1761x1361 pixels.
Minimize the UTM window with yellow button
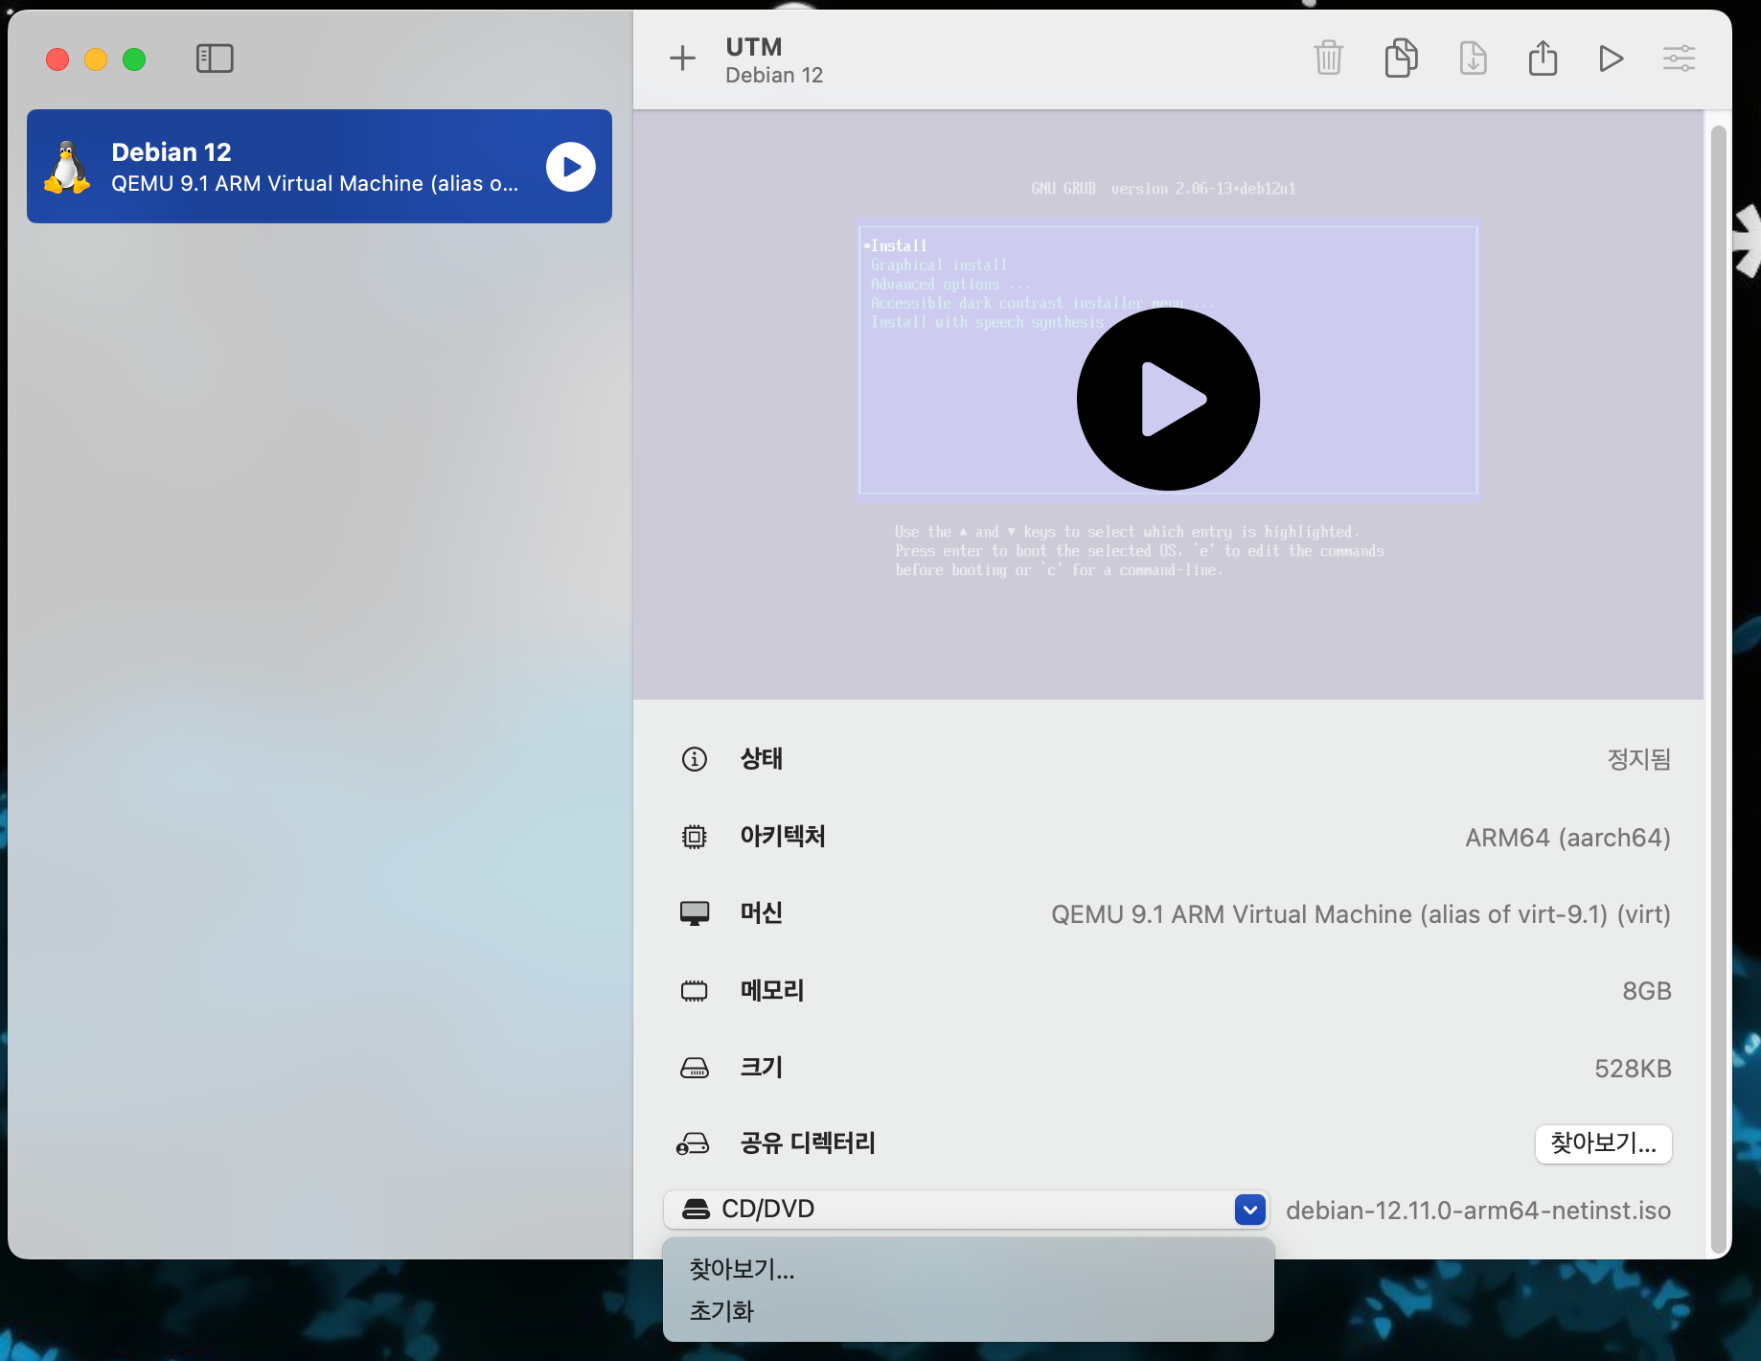click(x=96, y=59)
